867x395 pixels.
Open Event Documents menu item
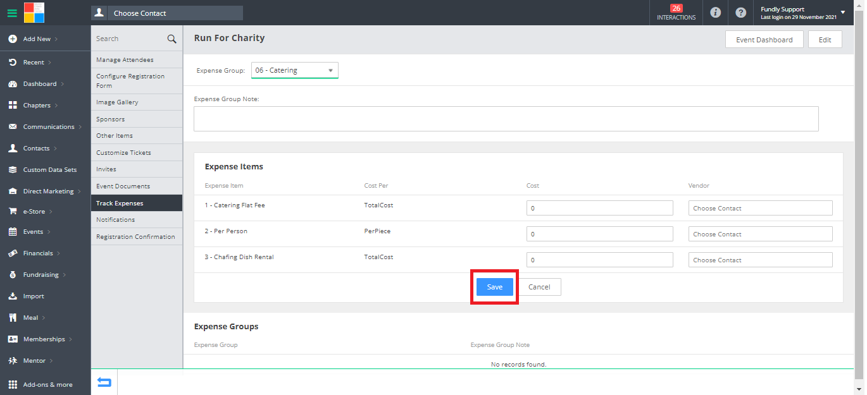[137, 186]
